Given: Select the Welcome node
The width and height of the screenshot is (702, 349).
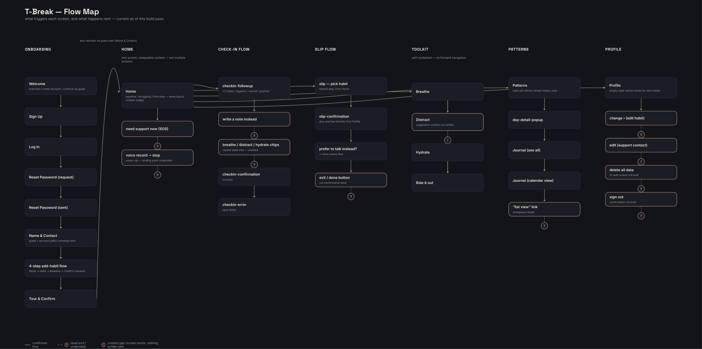Looking at the screenshot, I should [61, 86].
